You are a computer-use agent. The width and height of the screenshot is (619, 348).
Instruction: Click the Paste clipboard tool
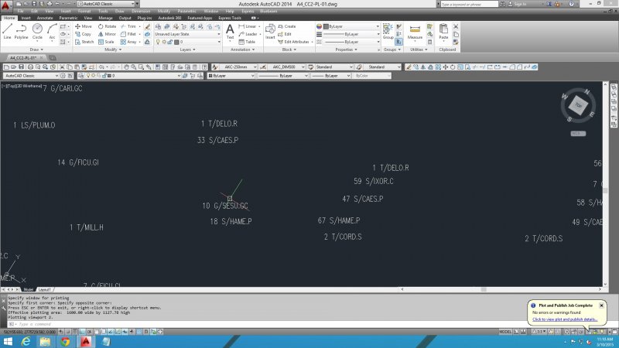coord(443,32)
